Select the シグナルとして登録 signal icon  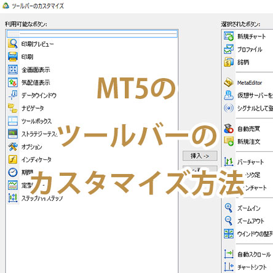[x=229, y=108]
